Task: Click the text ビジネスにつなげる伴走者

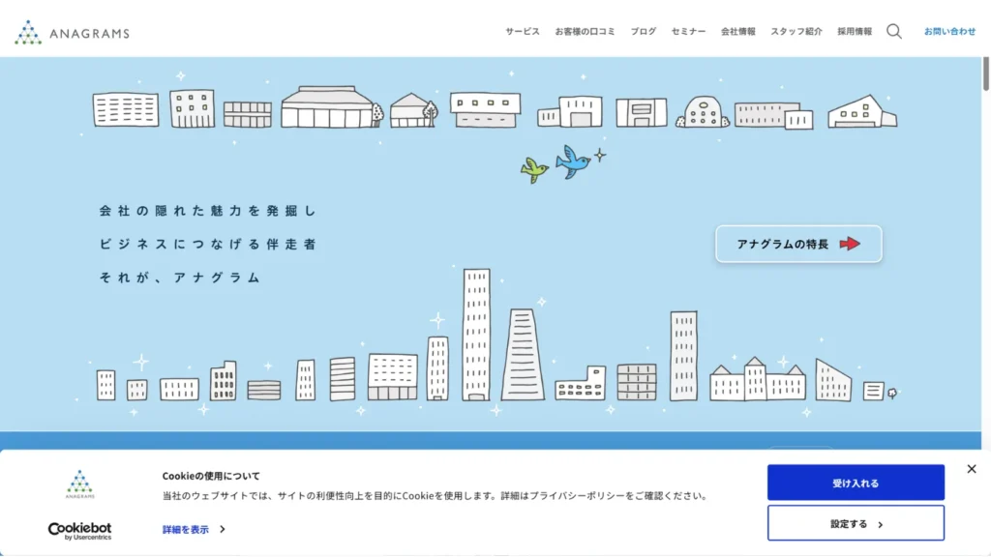Action: pos(208,245)
